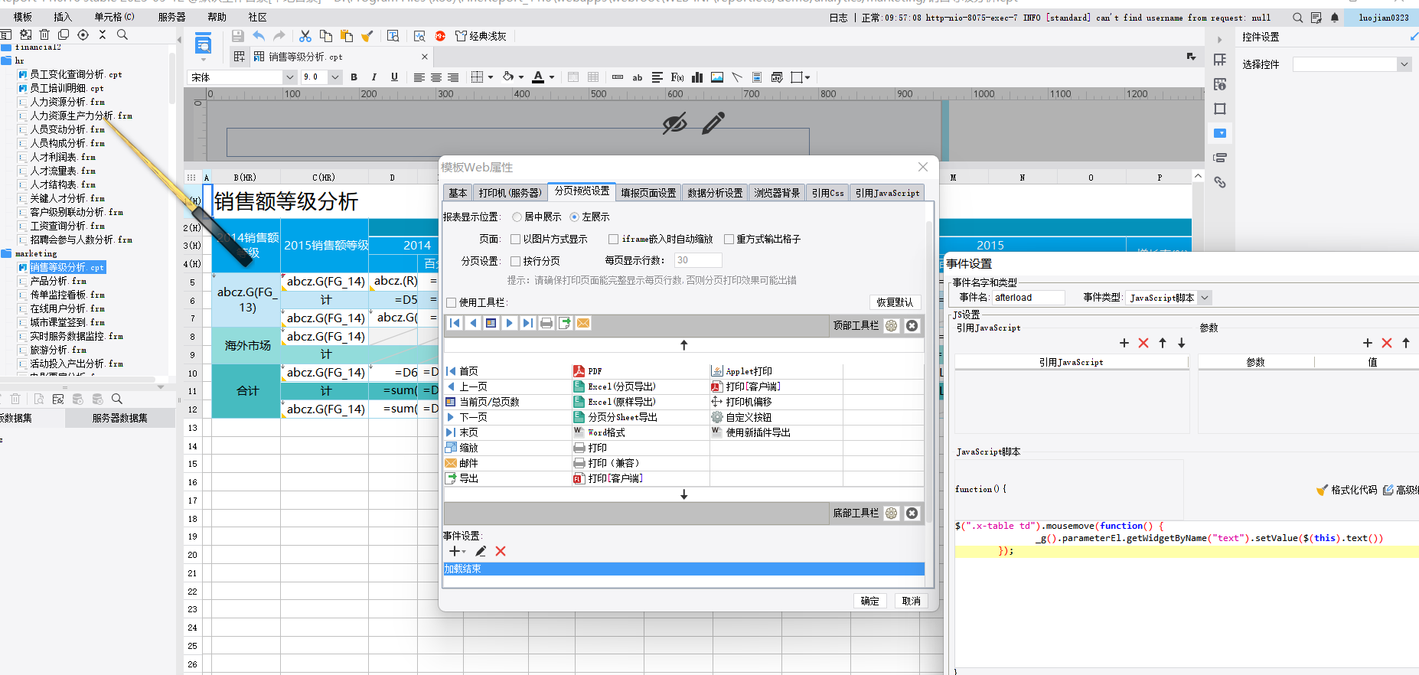
Task: Toggle Bold formatting button
Action: pos(354,77)
